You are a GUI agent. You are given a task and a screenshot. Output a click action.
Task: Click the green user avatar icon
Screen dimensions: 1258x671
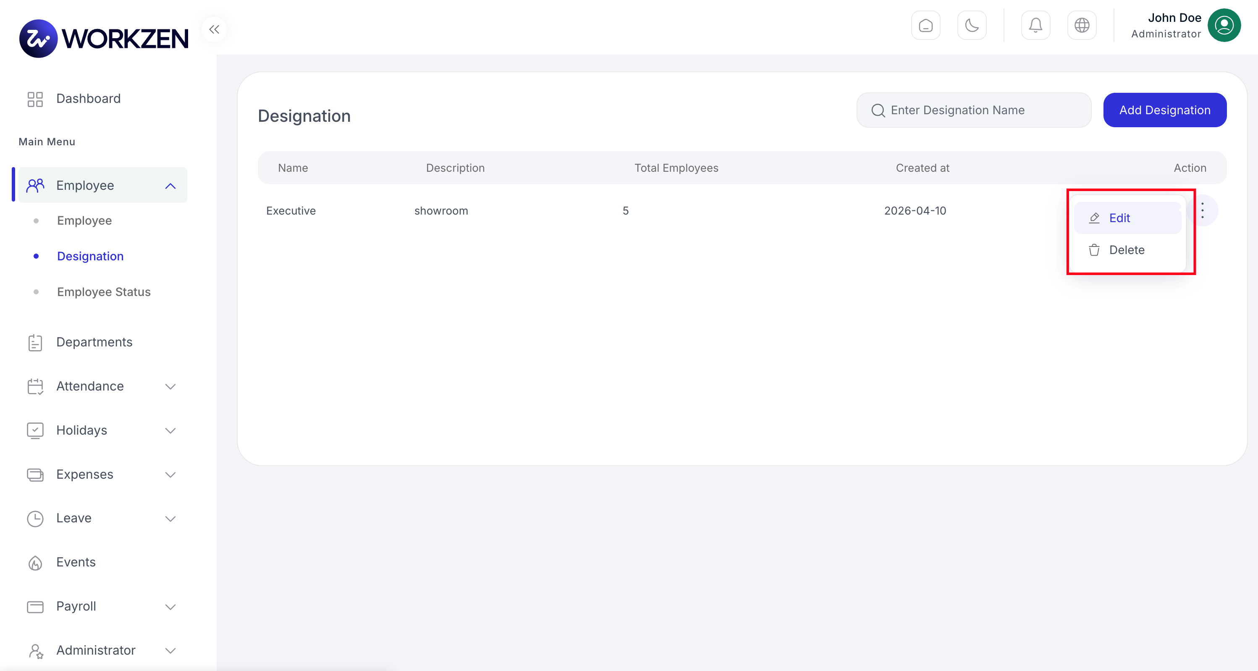tap(1224, 25)
